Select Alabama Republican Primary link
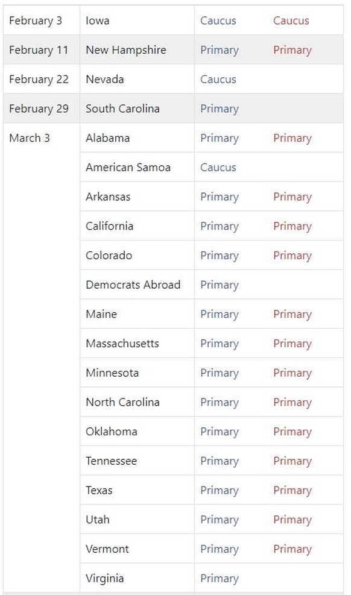The height and width of the screenshot is (595, 351). click(x=292, y=139)
